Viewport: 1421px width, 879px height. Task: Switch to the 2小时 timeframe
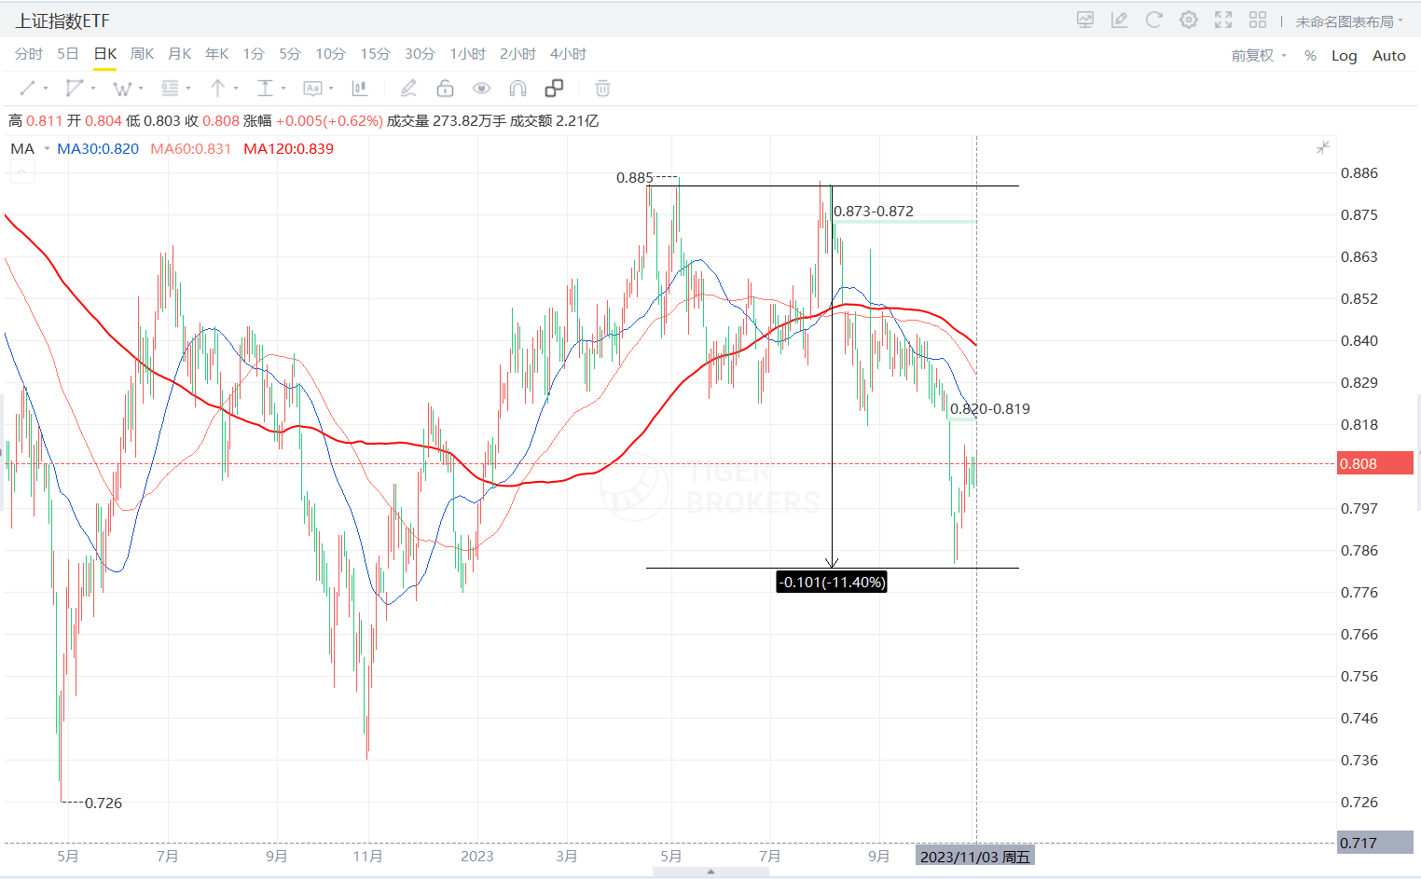(x=517, y=54)
